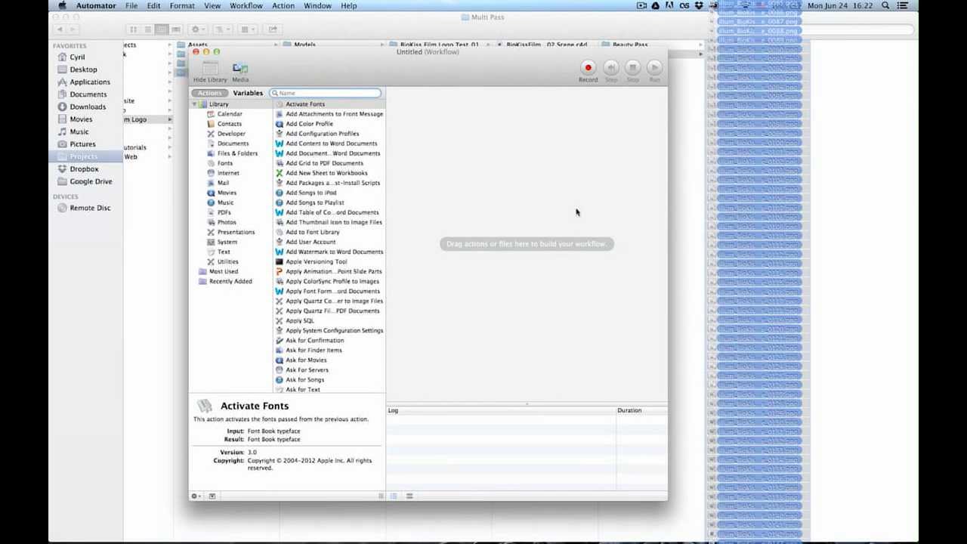Start recording with the Record button
This screenshot has width=967, height=544.
tap(588, 68)
